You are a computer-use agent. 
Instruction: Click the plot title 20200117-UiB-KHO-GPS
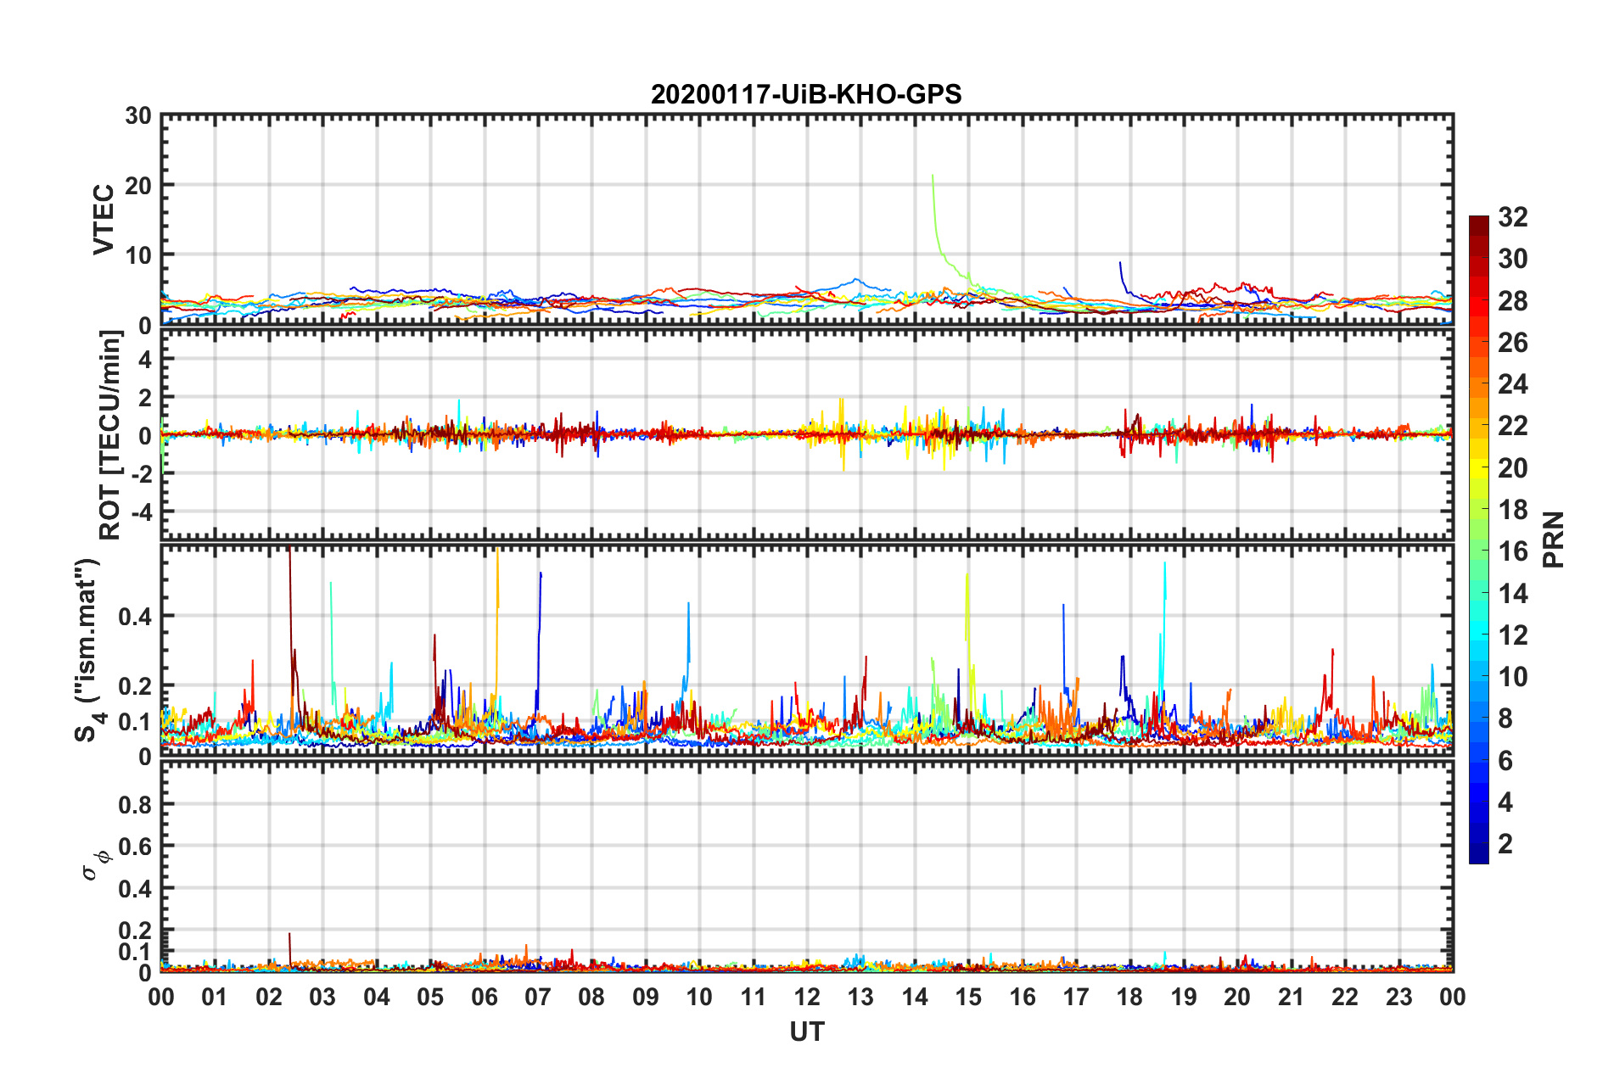pyautogui.click(x=806, y=94)
